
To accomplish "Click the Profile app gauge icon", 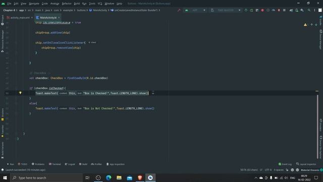I will tap(274, 10).
